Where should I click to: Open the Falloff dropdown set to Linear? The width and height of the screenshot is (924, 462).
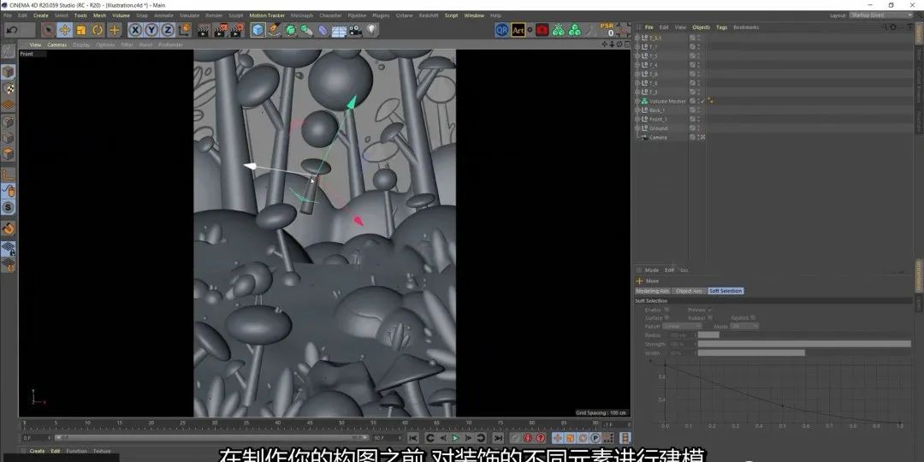coord(683,326)
